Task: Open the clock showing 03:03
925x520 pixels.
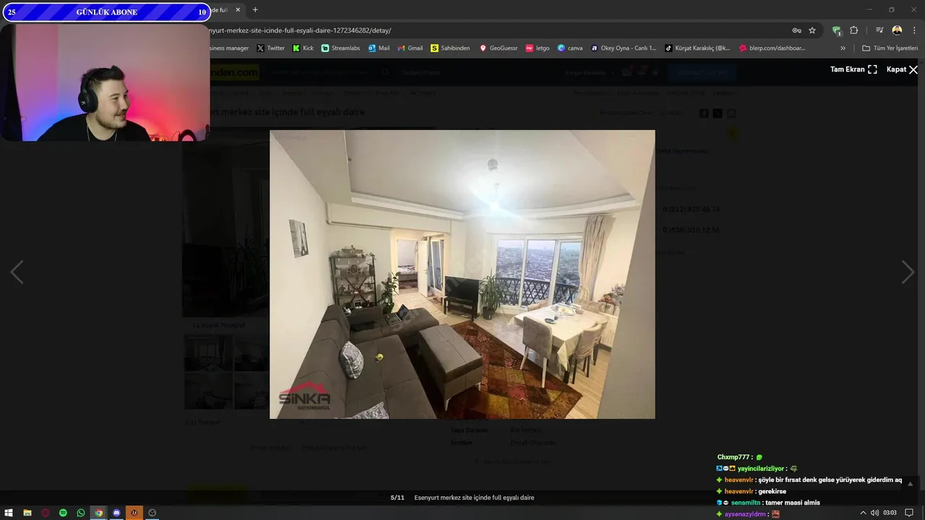Action: click(x=890, y=513)
